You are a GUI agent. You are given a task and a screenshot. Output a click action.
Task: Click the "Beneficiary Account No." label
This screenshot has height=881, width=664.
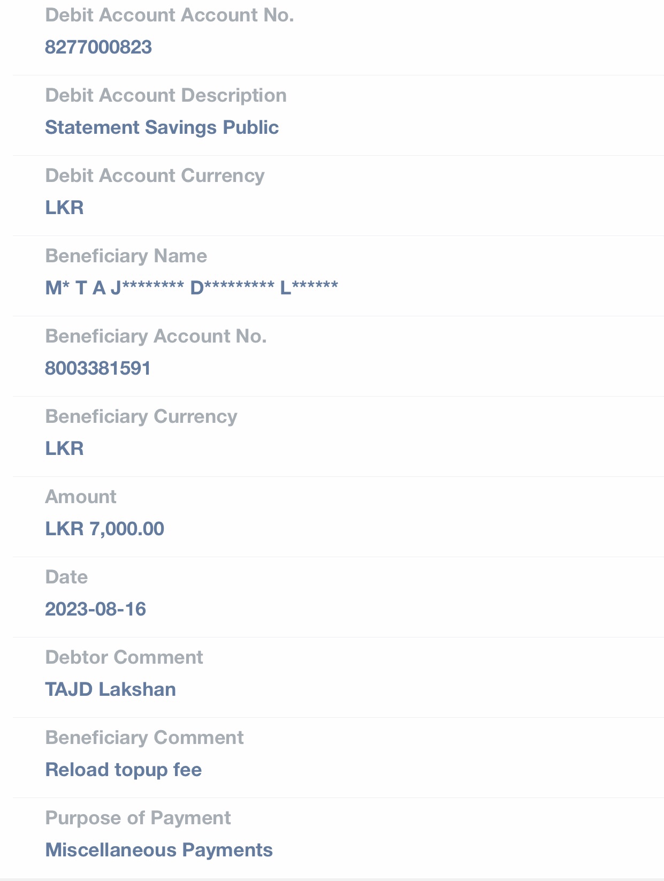[x=156, y=336]
